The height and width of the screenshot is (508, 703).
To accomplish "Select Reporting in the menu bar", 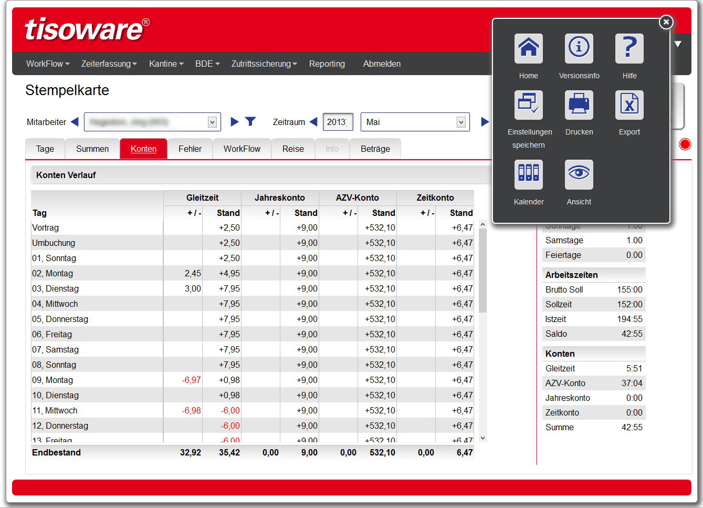I will click(x=327, y=64).
